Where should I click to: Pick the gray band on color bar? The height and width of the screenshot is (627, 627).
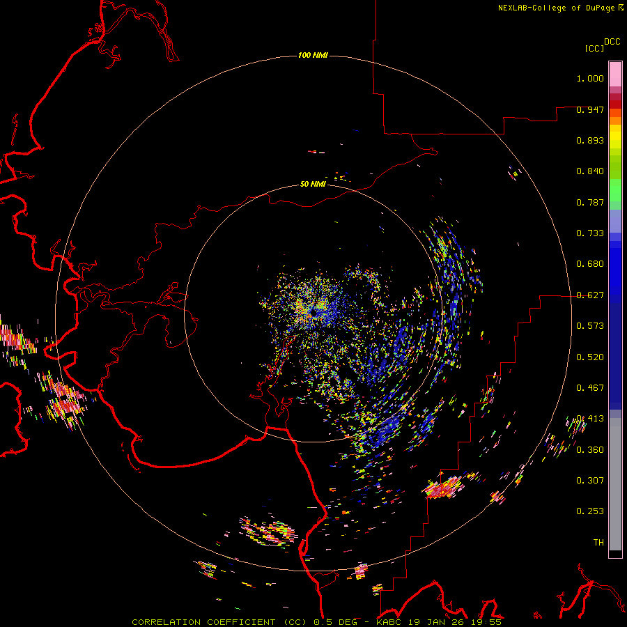(x=615, y=484)
